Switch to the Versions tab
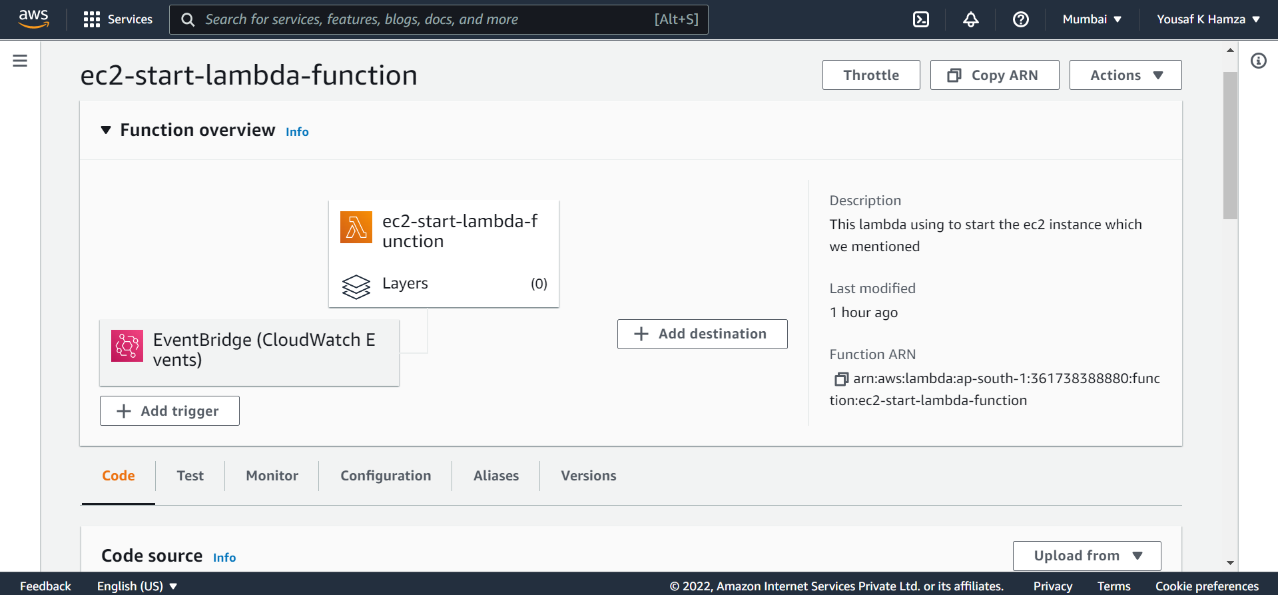 click(589, 476)
